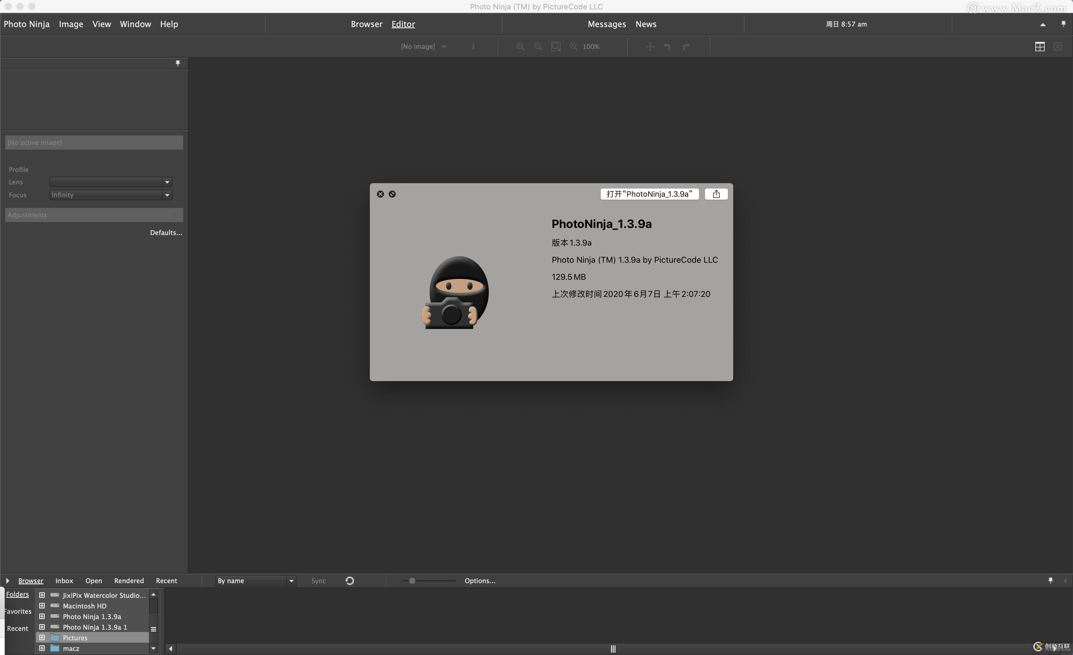The height and width of the screenshot is (655, 1073).
Task: Expand the Photo Ninja 1.3.9a tree node
Action: tap(42, 616)
